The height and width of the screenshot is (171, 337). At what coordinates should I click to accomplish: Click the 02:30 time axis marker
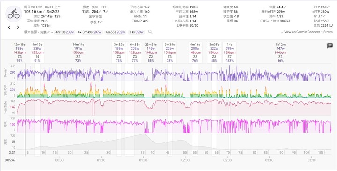[x=227, y=160]
